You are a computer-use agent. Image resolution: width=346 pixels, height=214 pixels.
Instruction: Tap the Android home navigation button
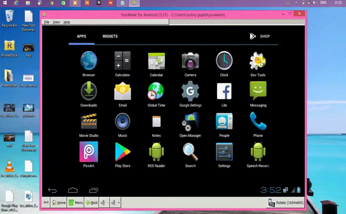point(73,190)
